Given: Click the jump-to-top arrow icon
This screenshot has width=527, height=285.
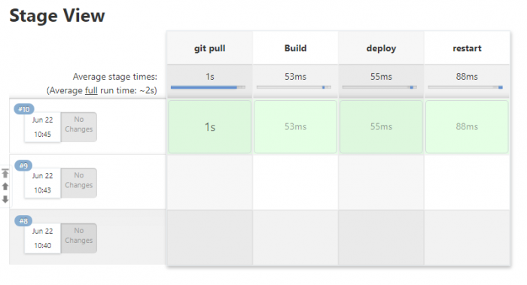Looking at the screenshot, I should [x=5, y=173].
